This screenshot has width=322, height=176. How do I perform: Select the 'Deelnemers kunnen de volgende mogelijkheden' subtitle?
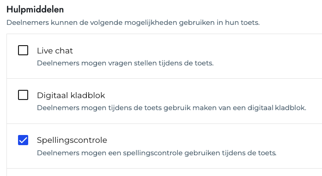pyautogui.click(x=92, y=23)
